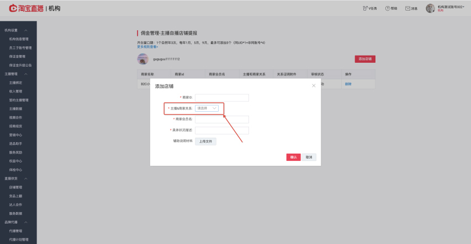471x244 pixels.
Task: Open 营销中心 in the sidebar
Action: click(15, 135)
